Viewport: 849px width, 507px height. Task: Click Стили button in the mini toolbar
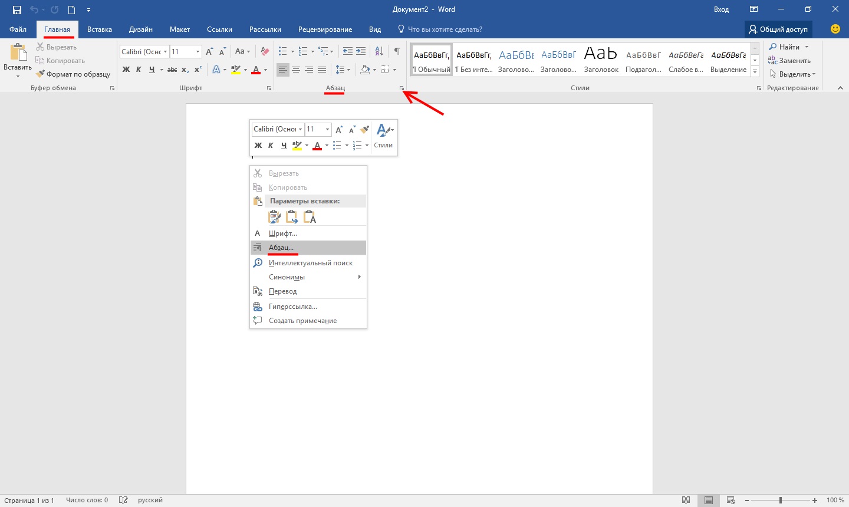383,136
